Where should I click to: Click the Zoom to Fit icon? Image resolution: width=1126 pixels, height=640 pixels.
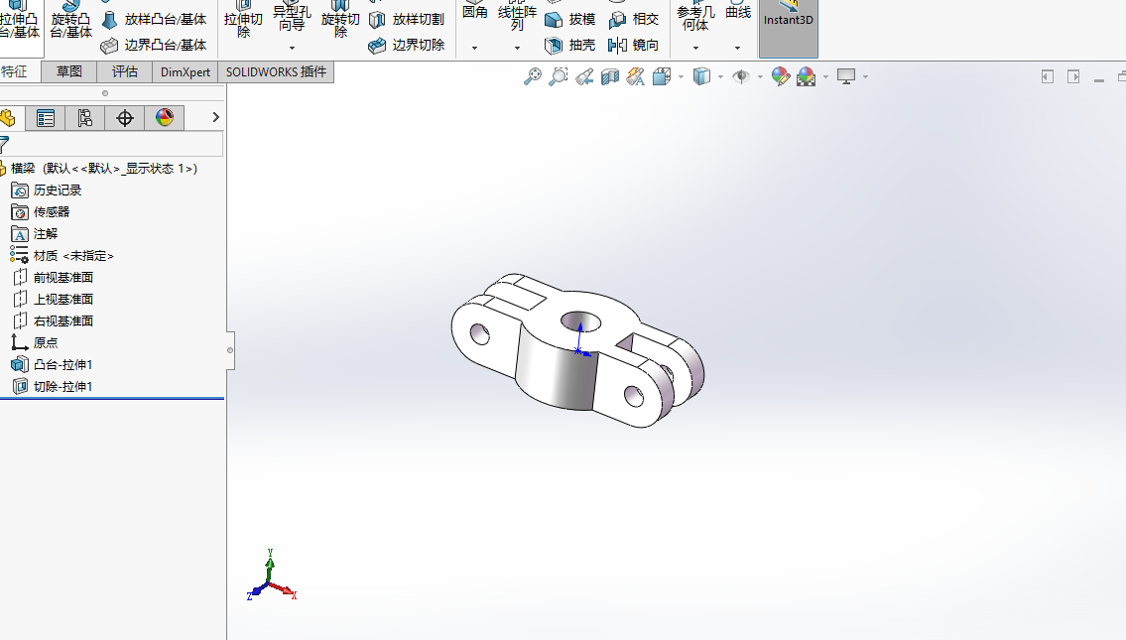click(532, 76)
